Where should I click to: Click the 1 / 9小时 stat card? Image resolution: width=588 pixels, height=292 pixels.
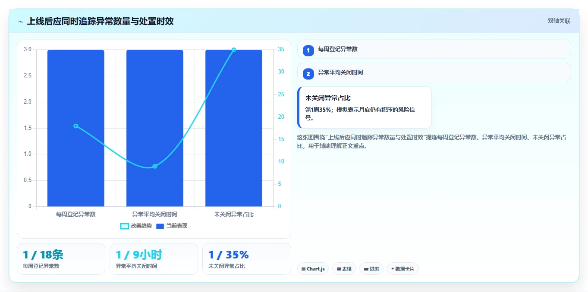(154, 259)
